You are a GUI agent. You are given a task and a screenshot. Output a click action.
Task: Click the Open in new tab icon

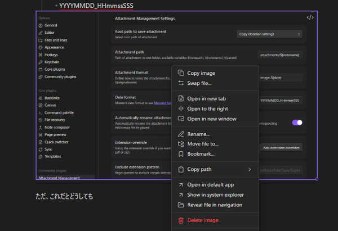pyautogui.click(x=181, y=98)
